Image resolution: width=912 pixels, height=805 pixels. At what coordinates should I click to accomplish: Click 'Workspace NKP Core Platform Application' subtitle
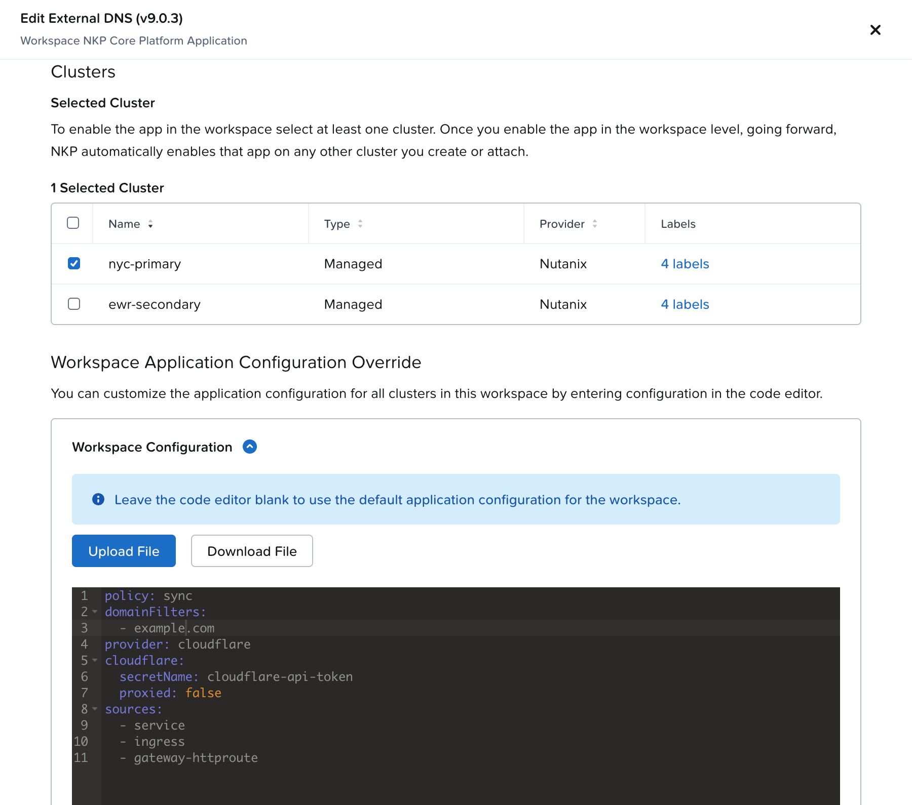coord(134,41)
